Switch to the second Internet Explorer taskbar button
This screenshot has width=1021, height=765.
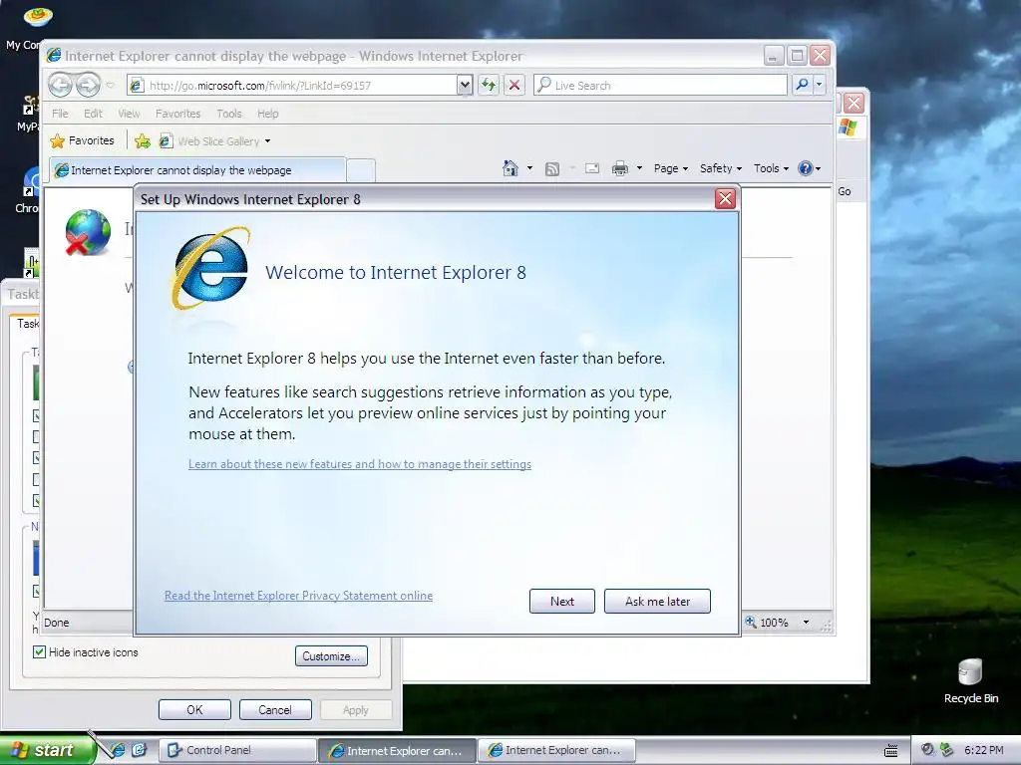[x=556, y=750]
